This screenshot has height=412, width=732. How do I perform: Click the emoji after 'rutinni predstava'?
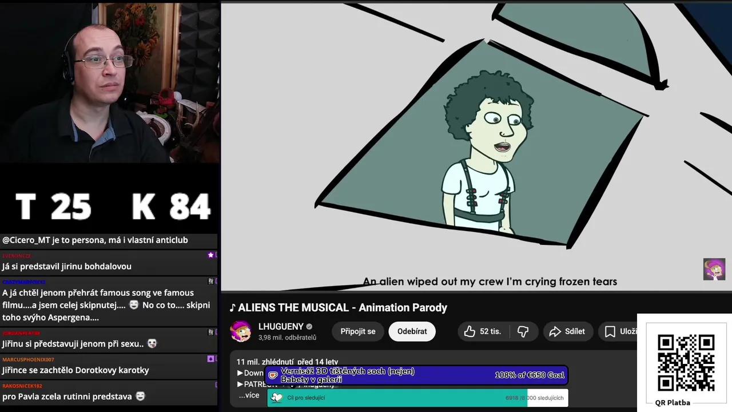point(140,396)
